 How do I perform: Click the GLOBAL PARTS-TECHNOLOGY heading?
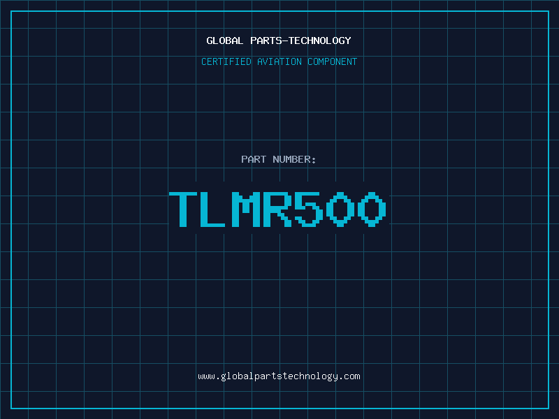[x=279, y=41]
